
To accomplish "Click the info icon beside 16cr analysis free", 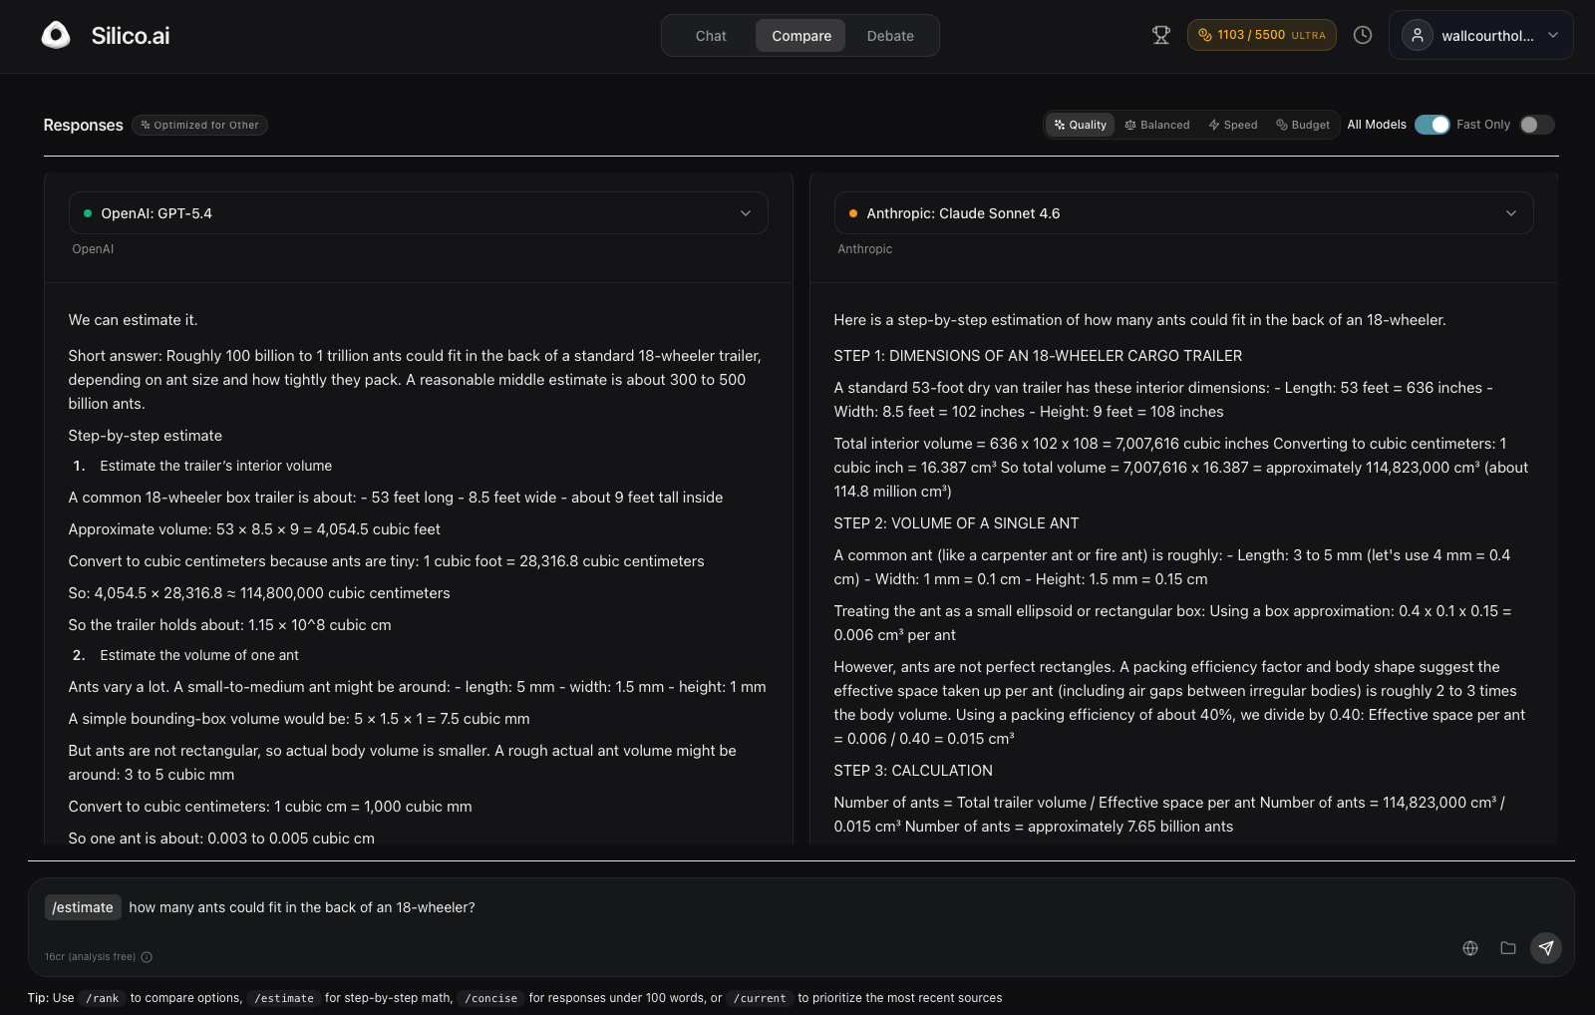I will [x=147, y=956].
